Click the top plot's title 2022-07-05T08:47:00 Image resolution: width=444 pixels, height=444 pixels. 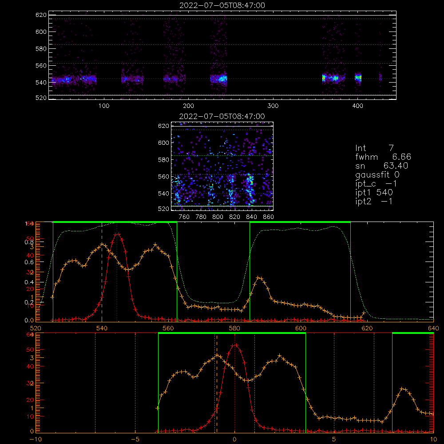tap(222, 5)
